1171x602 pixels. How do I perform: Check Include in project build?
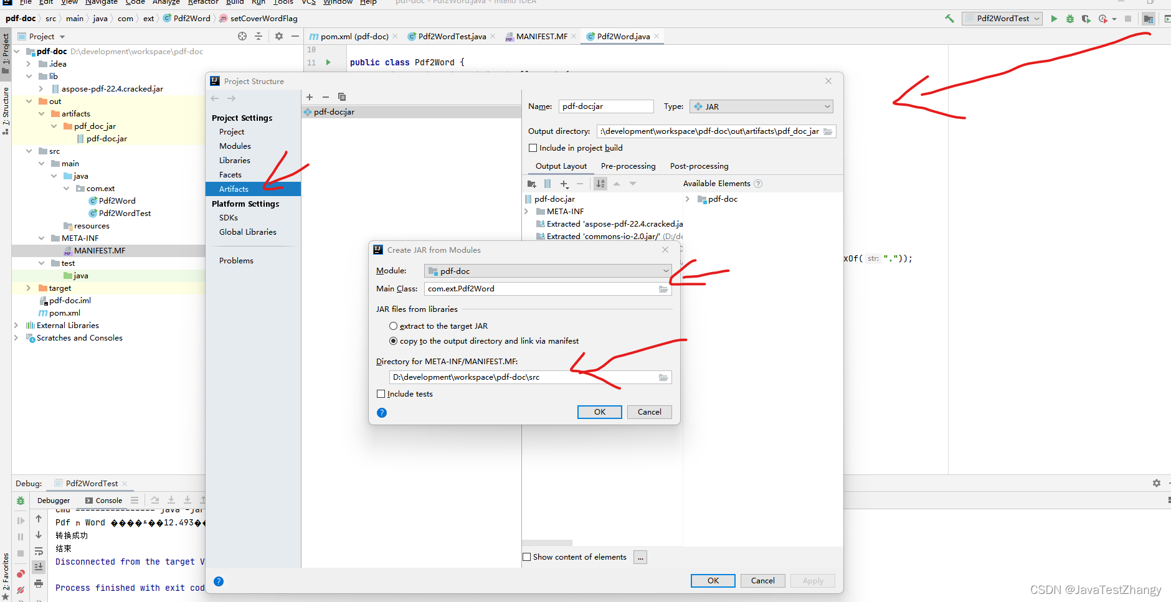(x=533, y=148)
